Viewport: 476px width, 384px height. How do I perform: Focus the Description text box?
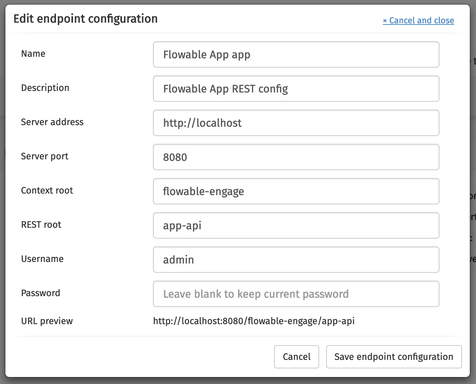click(x=296, y=89)
